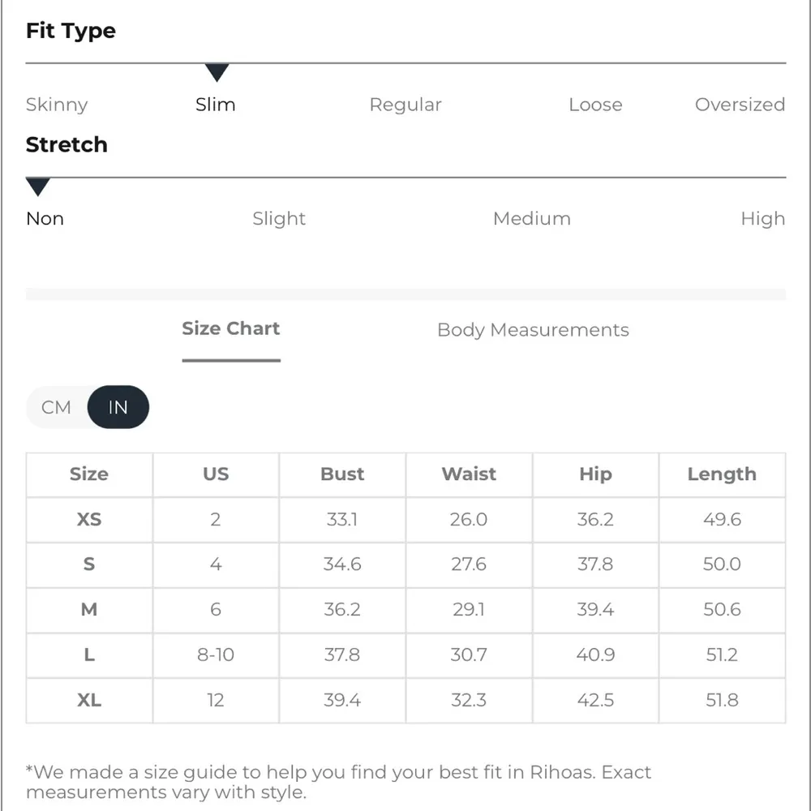Choose the Regular fit label
The height and width of the screenshot is (811, 811).
405,105
